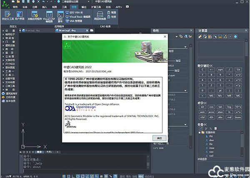The width and height of the screenshot is (250, 178).
Task: Click the MC memory clear calculator button
Action: [238, 95]
